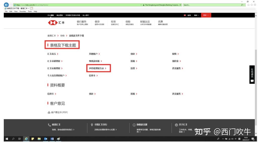The image size is (258, 143).
Task: Click the taskbar search magnifier
Action: (x=13, y=139)
